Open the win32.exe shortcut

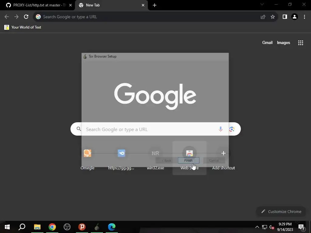pos(155,158)
